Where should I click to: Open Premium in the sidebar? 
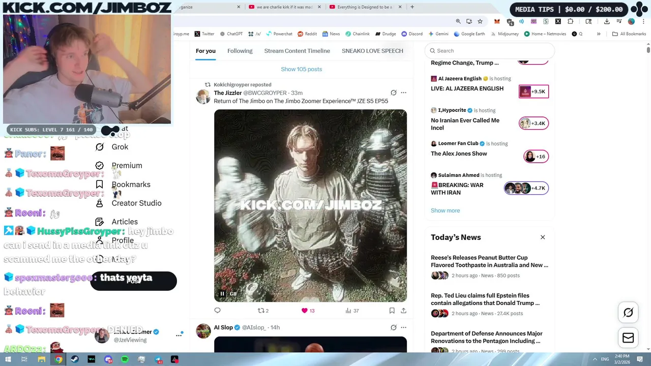click(119, 166)
